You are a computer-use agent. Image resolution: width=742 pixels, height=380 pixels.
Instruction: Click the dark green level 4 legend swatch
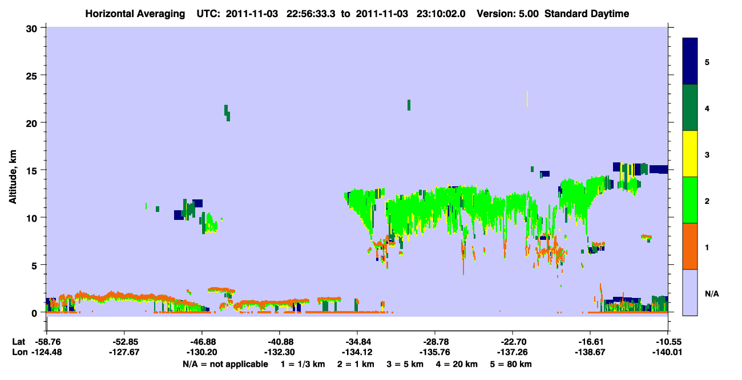690,108
